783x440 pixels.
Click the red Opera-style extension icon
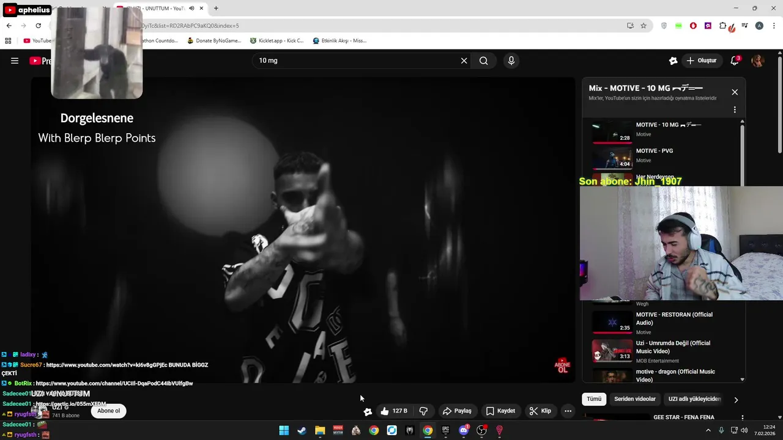(693, 26)
